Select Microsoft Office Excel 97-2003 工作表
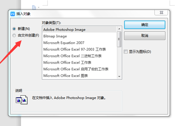Viewport: 180px width, 126px height. (80, 49)
